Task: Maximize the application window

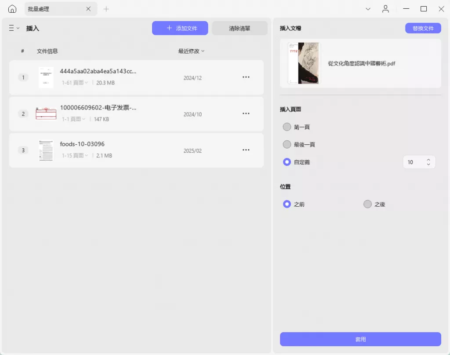Action: 424,9
